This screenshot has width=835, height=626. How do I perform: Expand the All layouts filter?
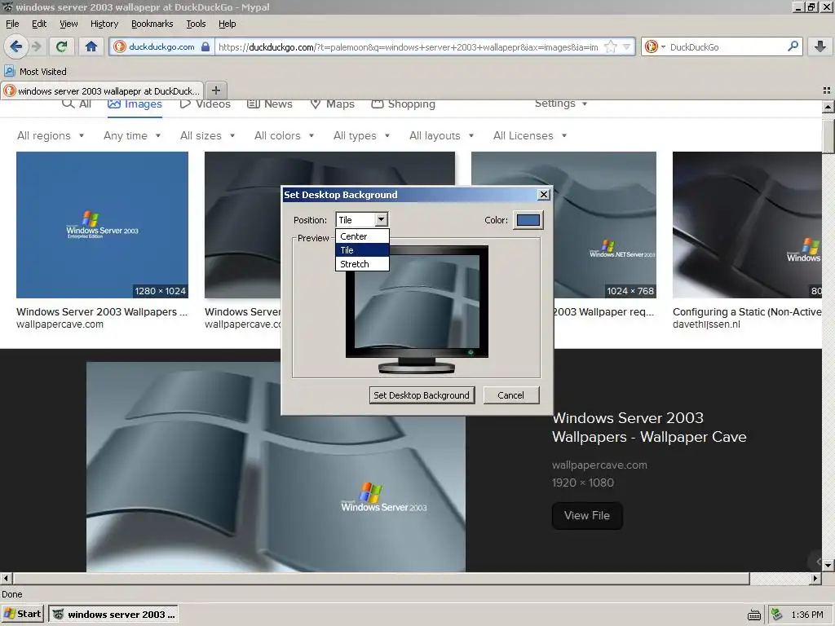pos(441,136)
